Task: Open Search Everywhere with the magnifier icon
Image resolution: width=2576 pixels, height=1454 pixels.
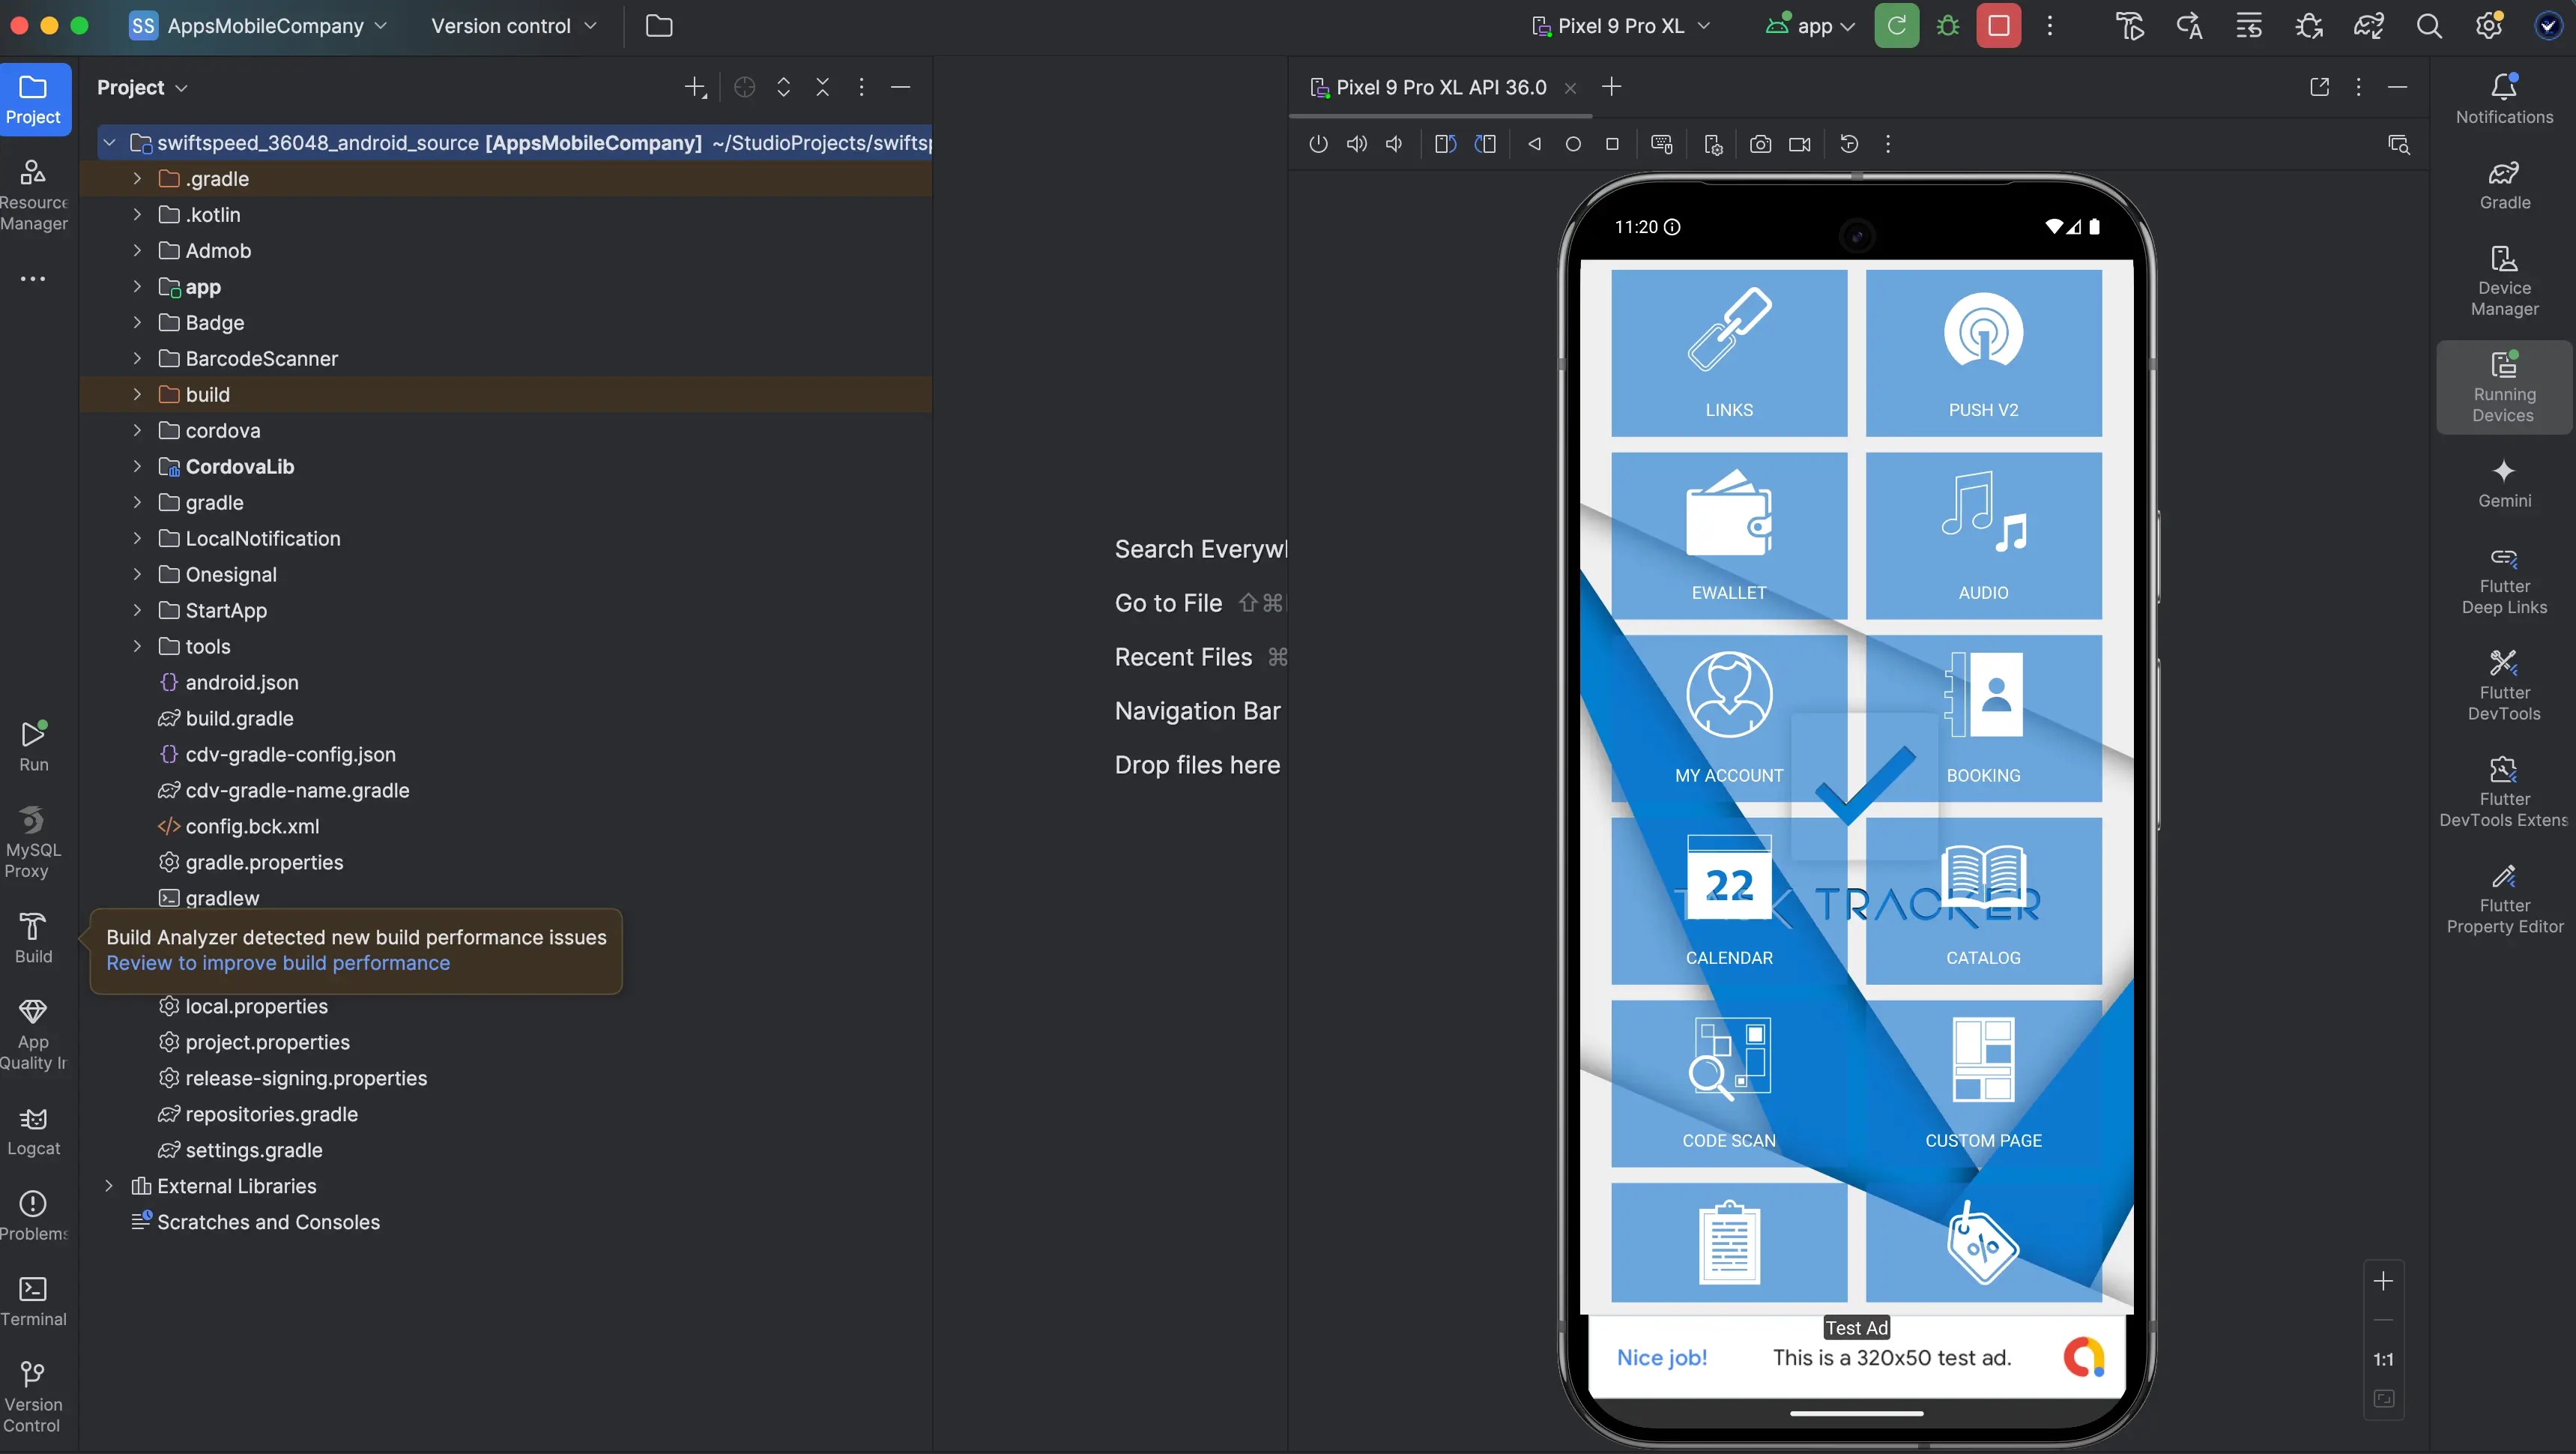Action: (x=2430, y=26)
